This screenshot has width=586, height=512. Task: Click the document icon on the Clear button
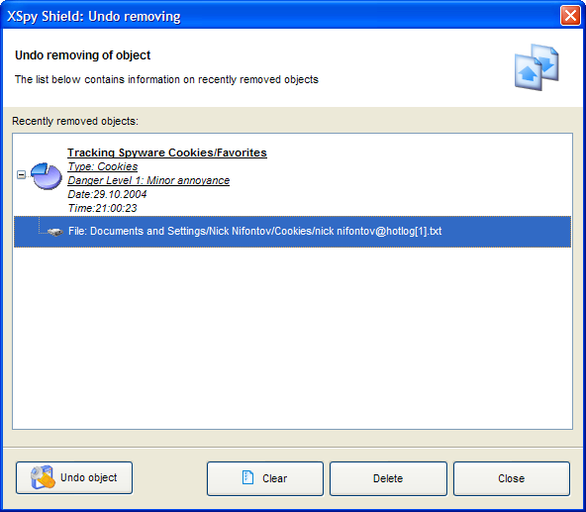[247, 477]
